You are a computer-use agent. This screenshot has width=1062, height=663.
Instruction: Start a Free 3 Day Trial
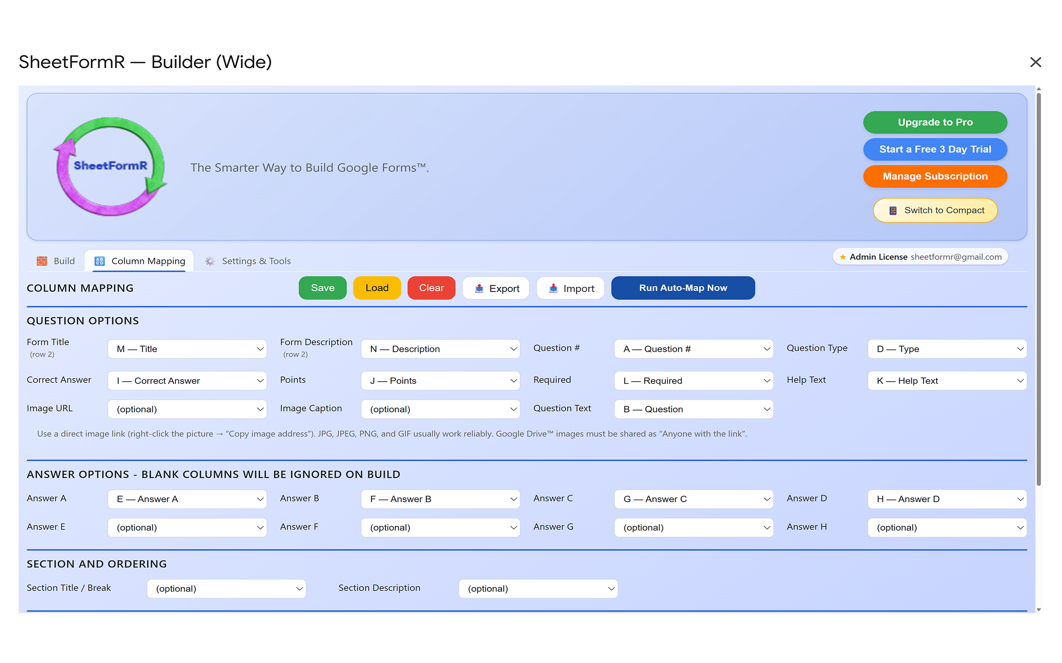[x=935, y=149]
